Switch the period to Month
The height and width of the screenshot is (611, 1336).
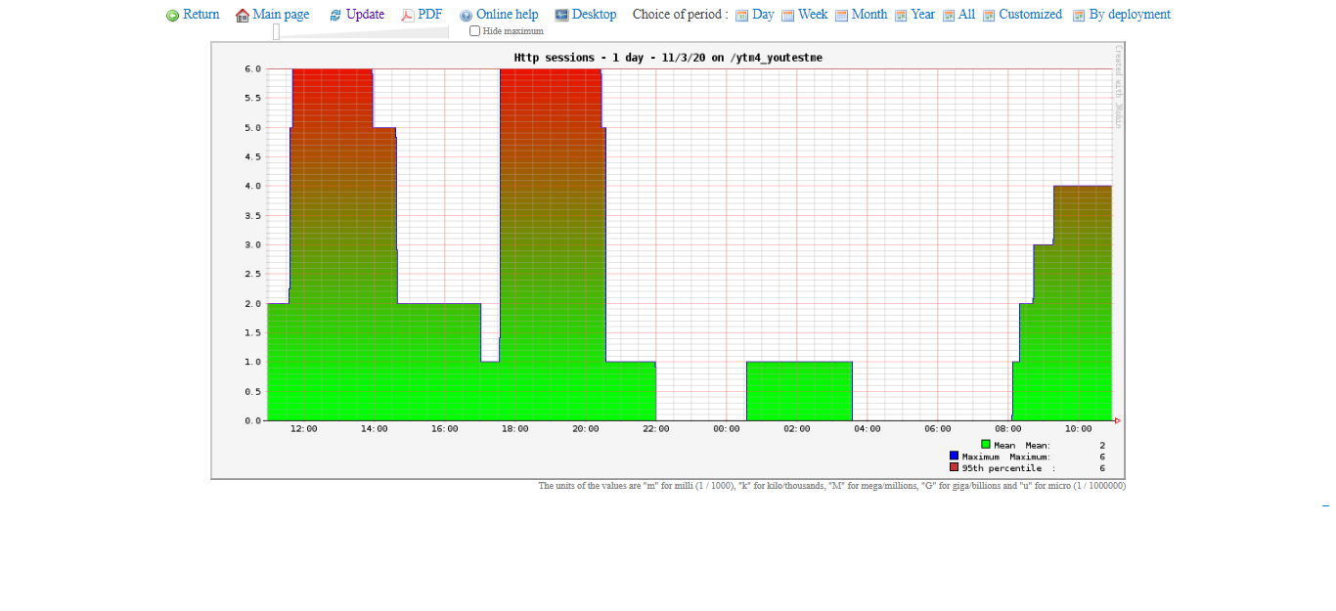[868, 15]
